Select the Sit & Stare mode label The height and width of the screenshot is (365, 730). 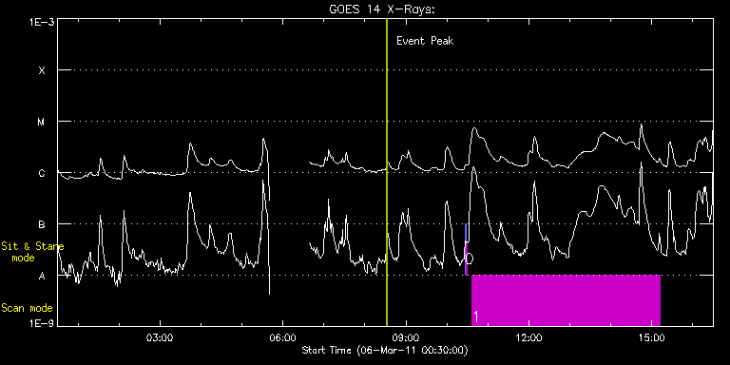tap(32, 252)
